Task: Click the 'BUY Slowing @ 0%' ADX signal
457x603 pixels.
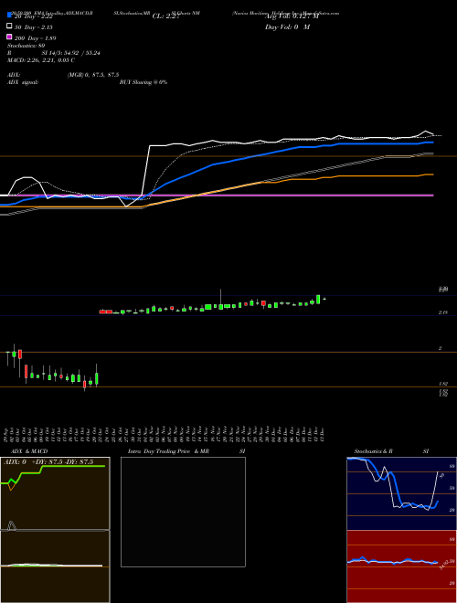Action: pyautogui.click(x=143, y=82)
